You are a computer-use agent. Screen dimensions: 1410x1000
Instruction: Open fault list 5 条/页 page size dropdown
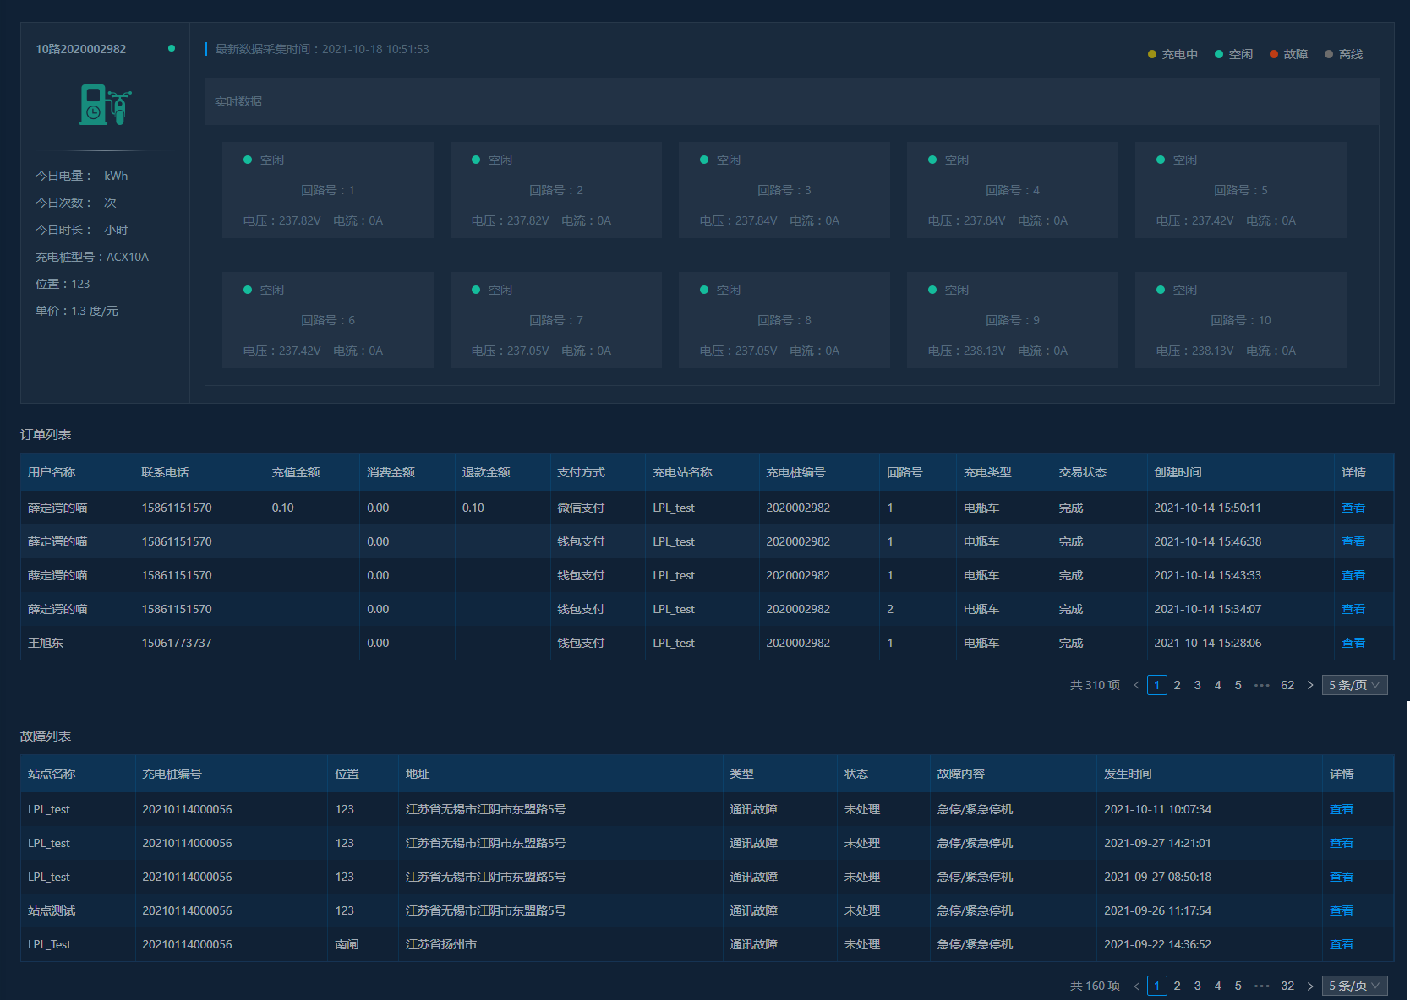point(1354,986)
